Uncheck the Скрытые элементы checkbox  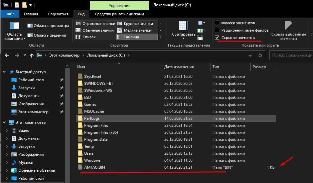(x=217, y=38)
